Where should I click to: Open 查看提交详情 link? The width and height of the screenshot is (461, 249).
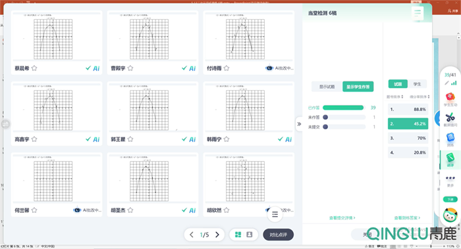(x=342, y=218)
